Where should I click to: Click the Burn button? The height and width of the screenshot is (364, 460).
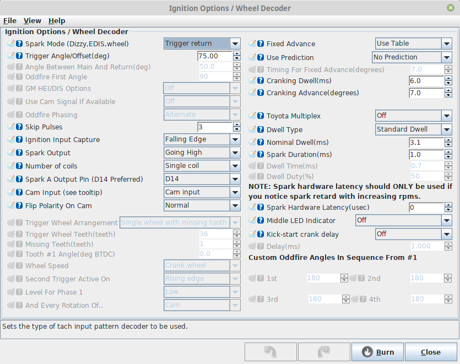tap(377, 352)
